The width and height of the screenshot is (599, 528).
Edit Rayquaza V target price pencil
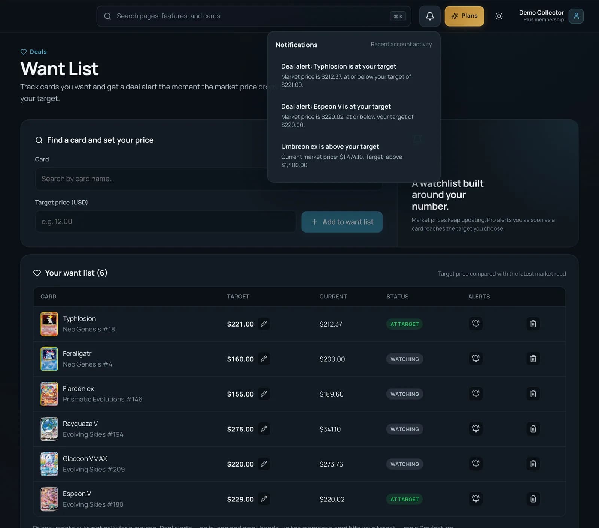[x=264, y=429]
